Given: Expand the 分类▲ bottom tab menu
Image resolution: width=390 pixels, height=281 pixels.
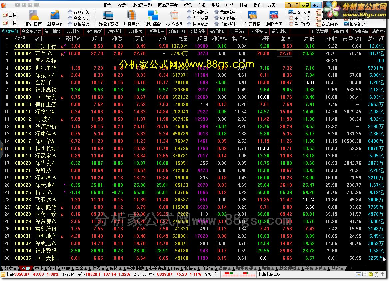Looking at the screenshot, I should [x=10, y=268].
